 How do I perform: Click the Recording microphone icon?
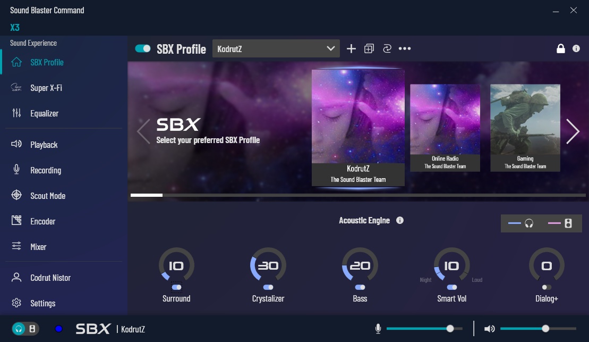click(x=16, y=169)
